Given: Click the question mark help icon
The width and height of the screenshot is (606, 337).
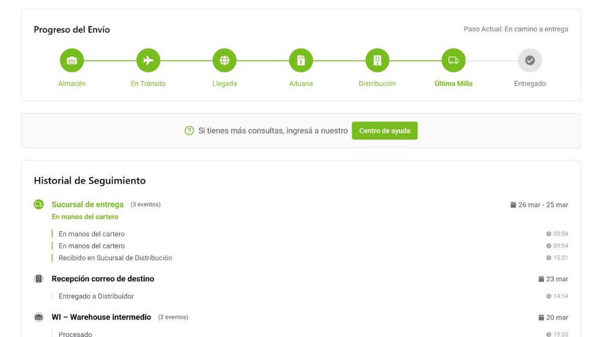Looking at the screenshot, I should coord(189,131).
